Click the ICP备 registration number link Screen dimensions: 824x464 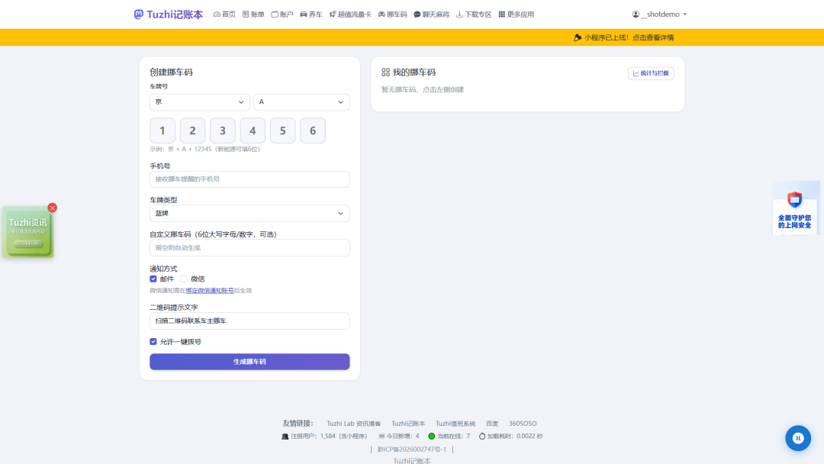tap(411, 449)
